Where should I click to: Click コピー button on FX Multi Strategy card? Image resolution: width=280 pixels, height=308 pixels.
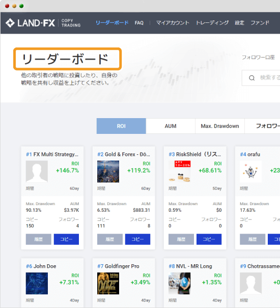(x=66, y=239)
